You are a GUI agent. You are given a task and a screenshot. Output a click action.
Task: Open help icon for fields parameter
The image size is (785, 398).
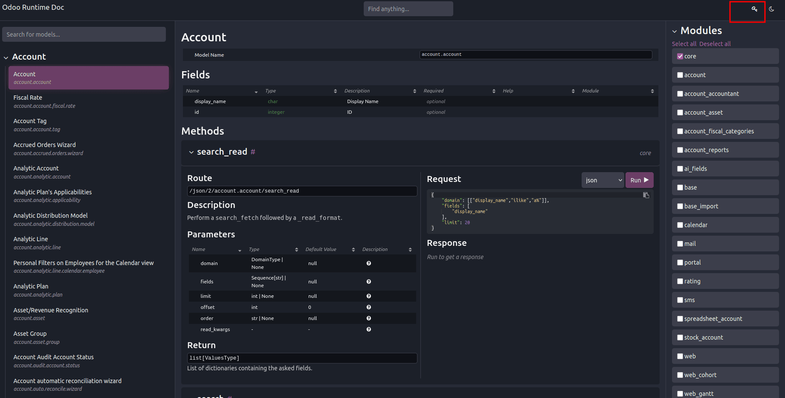(x=369, y=282)
